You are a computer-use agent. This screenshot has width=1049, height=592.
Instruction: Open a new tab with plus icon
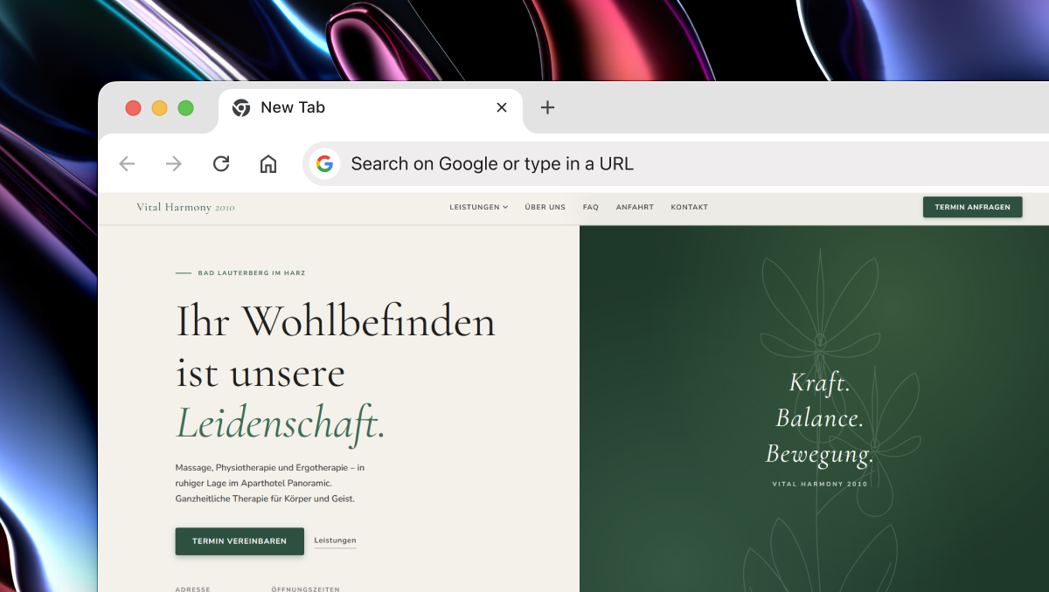pyautogui.click(x=547, y=107)
